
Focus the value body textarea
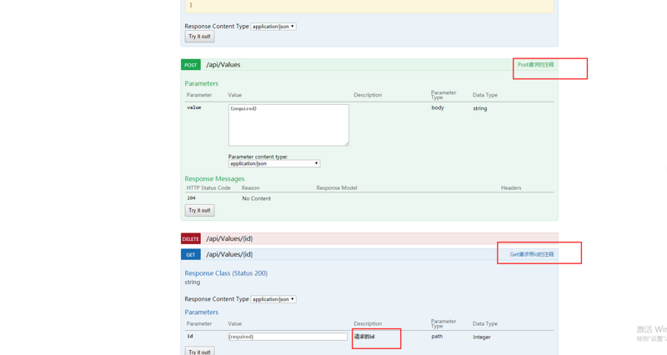(288, 125)
